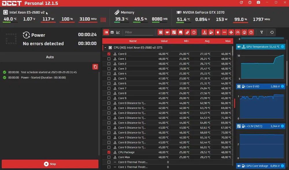The height and width of the screenshot is (170, 289).
Task: Check the Core 0 Distance to Tj checkbox
Action: point(109,103)
